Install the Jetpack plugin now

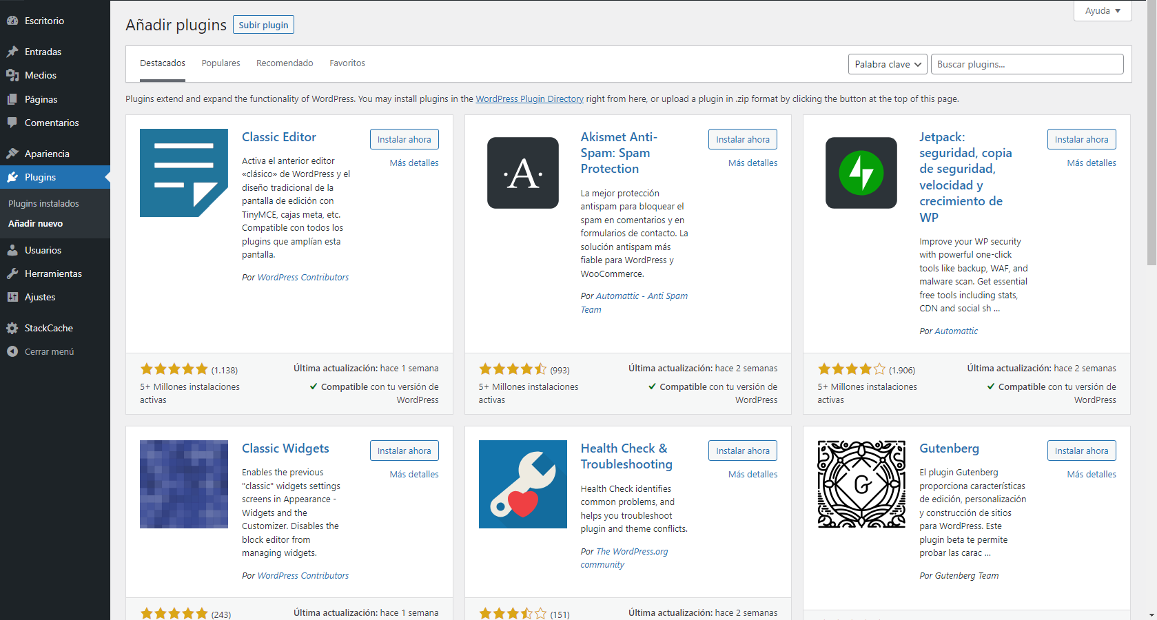click(1082, 139)
